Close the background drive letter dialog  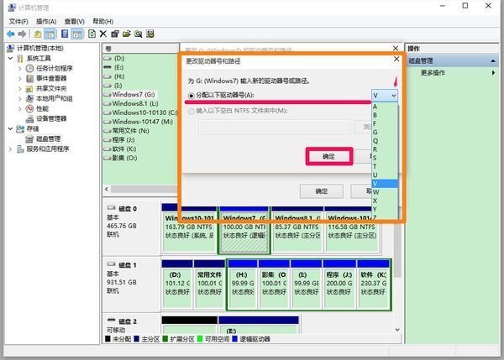click(396, 48)
